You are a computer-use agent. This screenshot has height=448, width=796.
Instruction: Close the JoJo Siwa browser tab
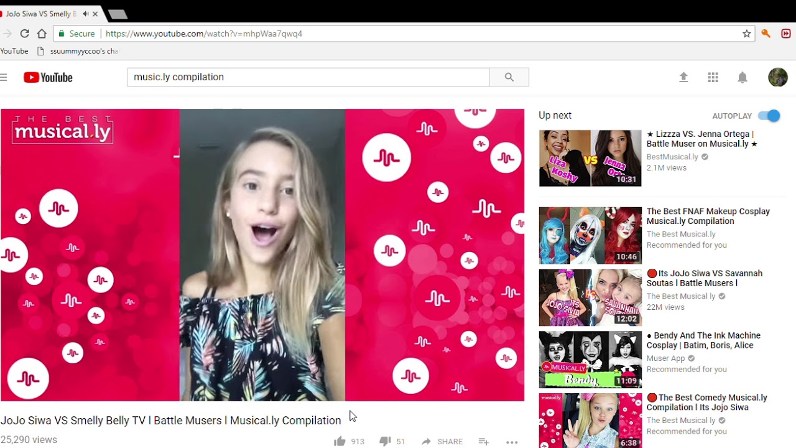[95, 14]
